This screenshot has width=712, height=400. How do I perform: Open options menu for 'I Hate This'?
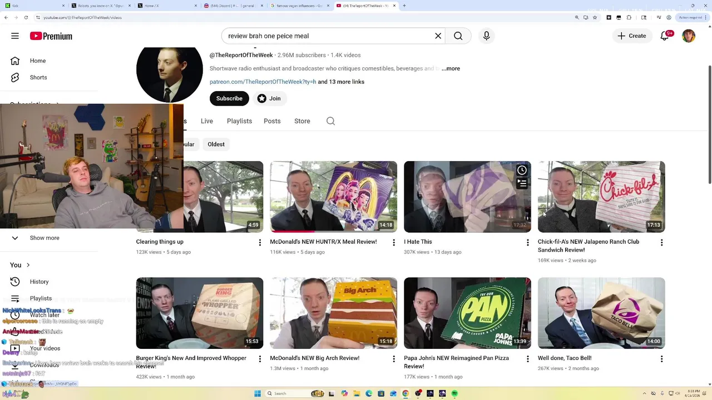coord(528,243)
